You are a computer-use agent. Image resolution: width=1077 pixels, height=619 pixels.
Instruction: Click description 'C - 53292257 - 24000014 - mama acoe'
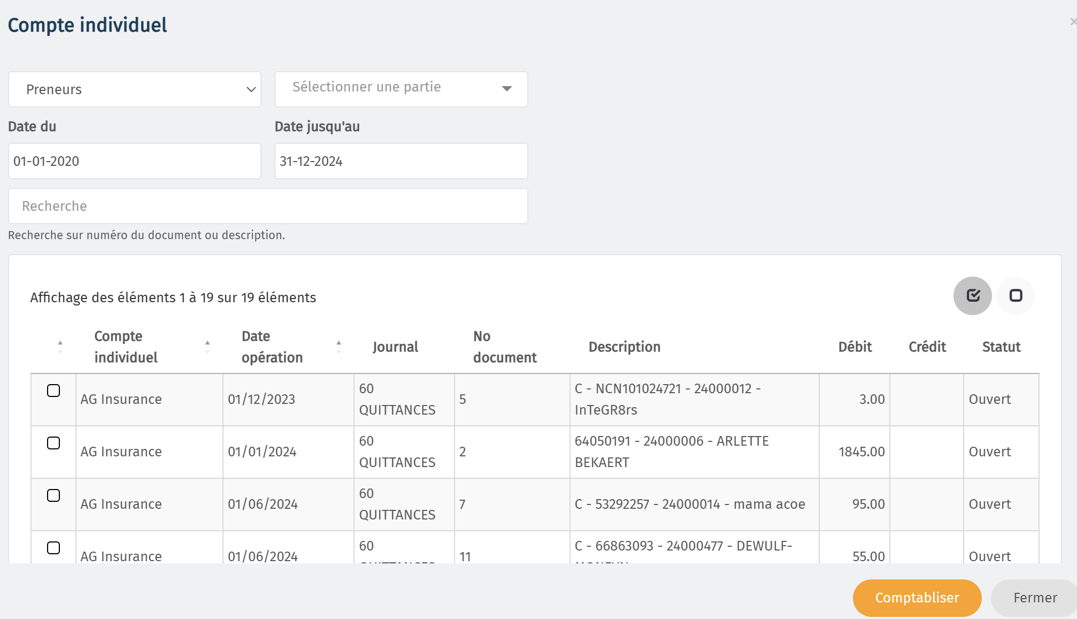690,504
